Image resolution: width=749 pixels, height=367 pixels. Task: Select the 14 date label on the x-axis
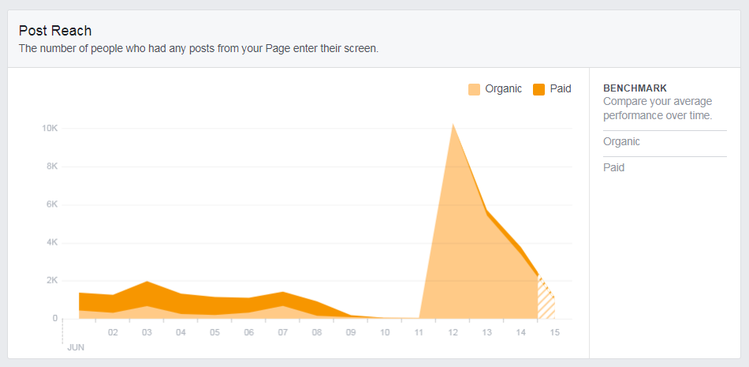tap(521, 333)
